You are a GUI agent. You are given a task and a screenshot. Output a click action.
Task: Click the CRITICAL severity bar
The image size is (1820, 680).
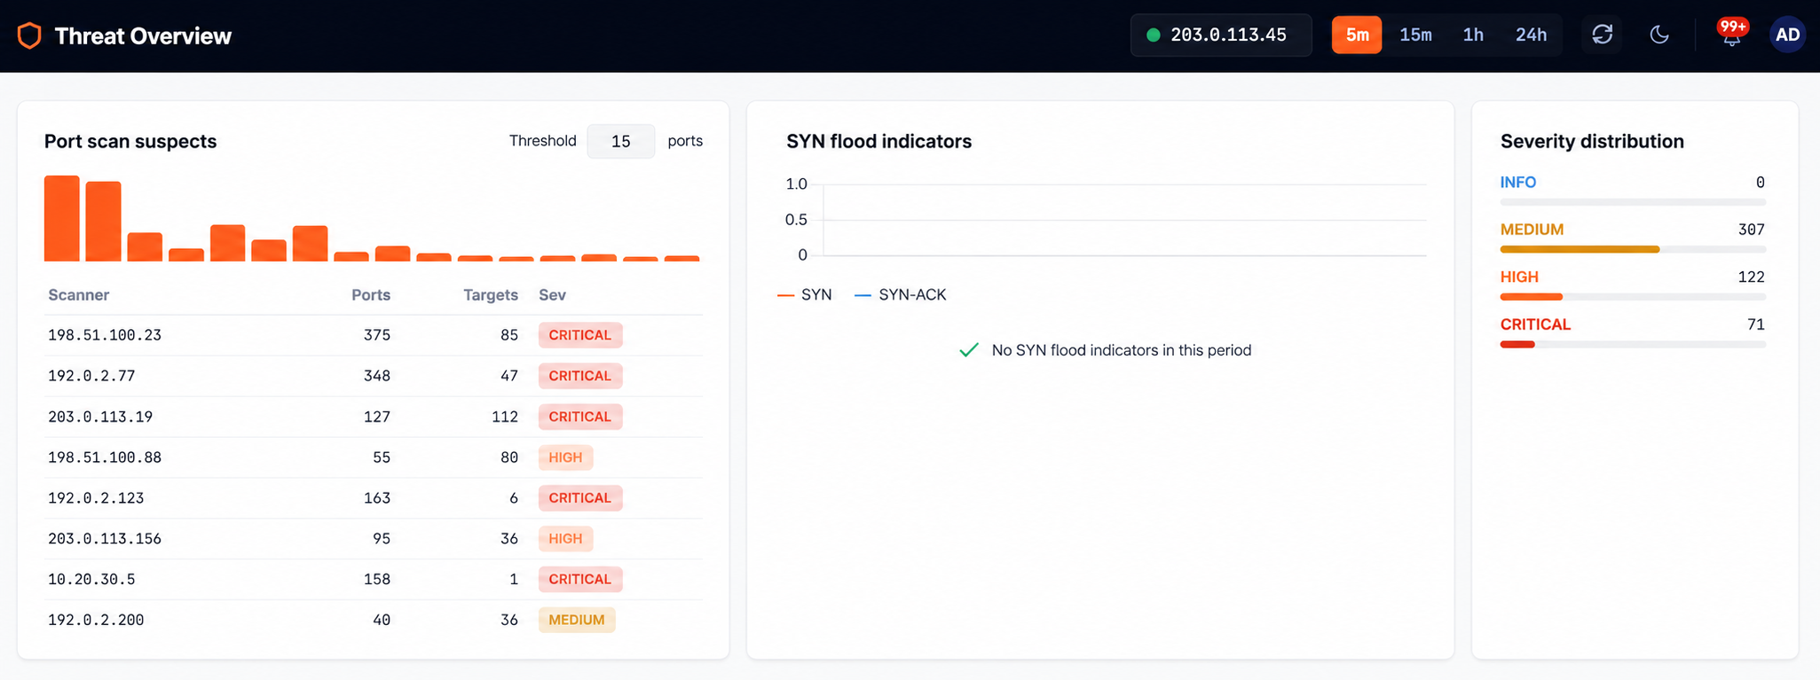(1633, 344)
